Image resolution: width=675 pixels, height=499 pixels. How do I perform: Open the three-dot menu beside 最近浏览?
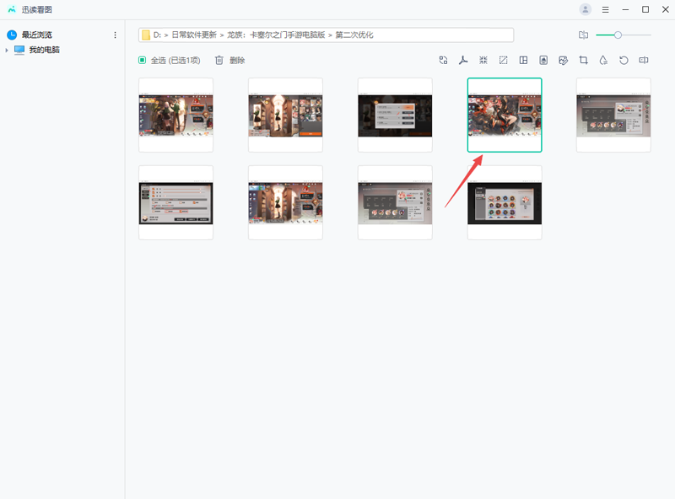(x=115, y=35)
